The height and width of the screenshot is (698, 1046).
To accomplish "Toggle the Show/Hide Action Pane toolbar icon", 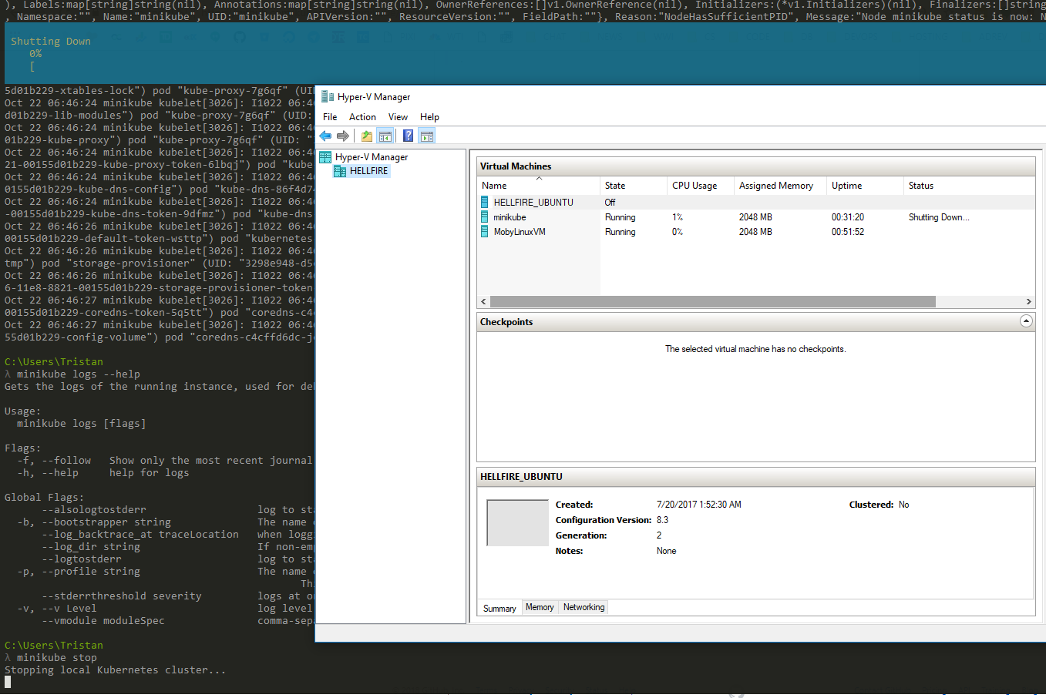I will 427,136.
